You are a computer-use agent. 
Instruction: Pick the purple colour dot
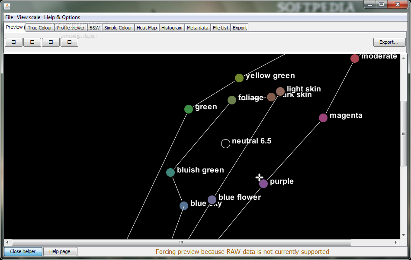point(263,184)
